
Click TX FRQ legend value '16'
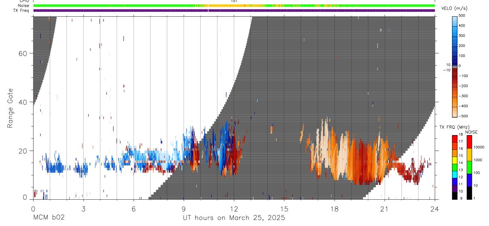pyautogui.click(x=461, y=149)
